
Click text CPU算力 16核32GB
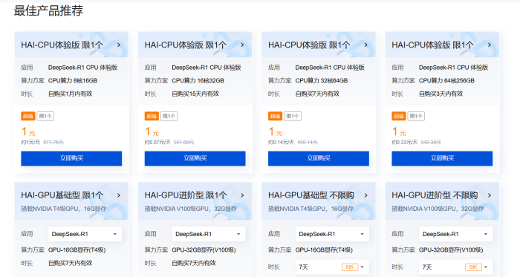[x=198, y=80]
